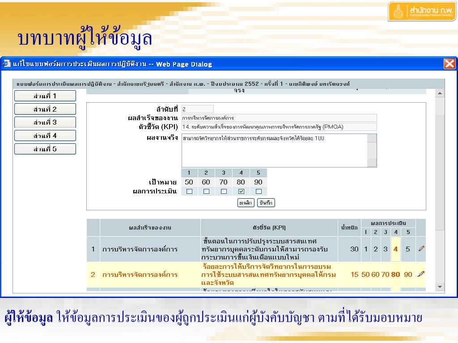Click score 90 in row 2
The width and height of the screenshot is (458, 343).
point(408,275)
